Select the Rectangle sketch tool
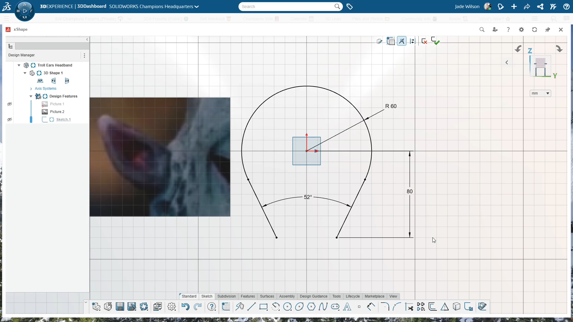This screenshot has width=573, height=322. point(263,306)
